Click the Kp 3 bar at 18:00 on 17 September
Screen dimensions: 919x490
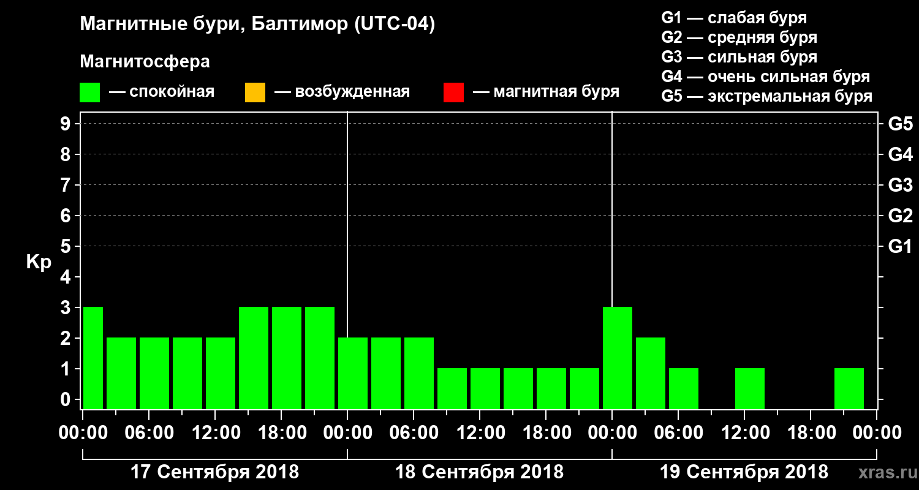(287, 358)
